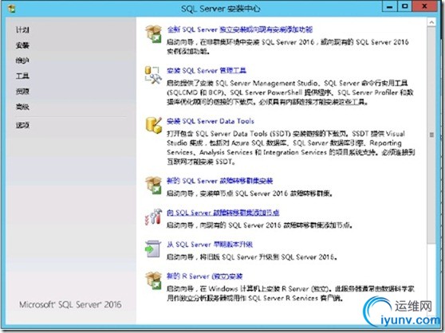Click the SQL Server management tools icon

point(153,75)
